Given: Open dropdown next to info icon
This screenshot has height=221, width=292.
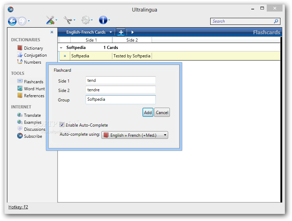Looking at the screenshot, I should 109,20.
